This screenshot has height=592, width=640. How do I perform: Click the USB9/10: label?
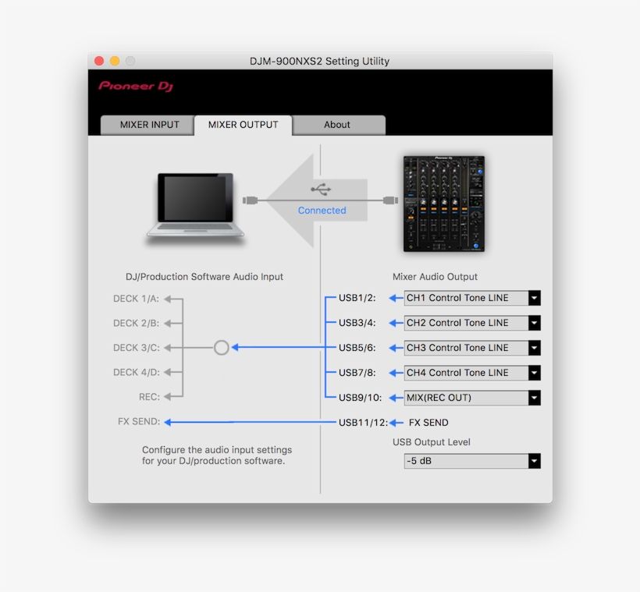pyautogui.click(x=360, y=398)
